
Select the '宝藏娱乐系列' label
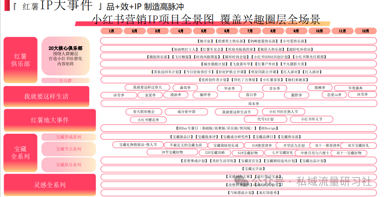tap(69, 165)
